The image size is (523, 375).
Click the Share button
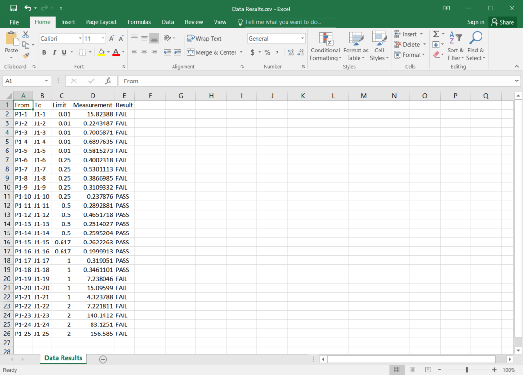(502, 22)
